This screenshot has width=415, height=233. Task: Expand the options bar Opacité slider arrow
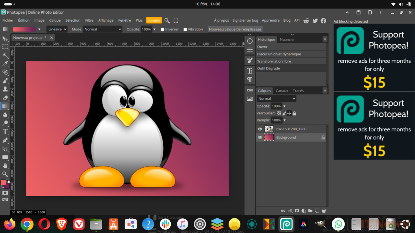[x=154, y=30]
